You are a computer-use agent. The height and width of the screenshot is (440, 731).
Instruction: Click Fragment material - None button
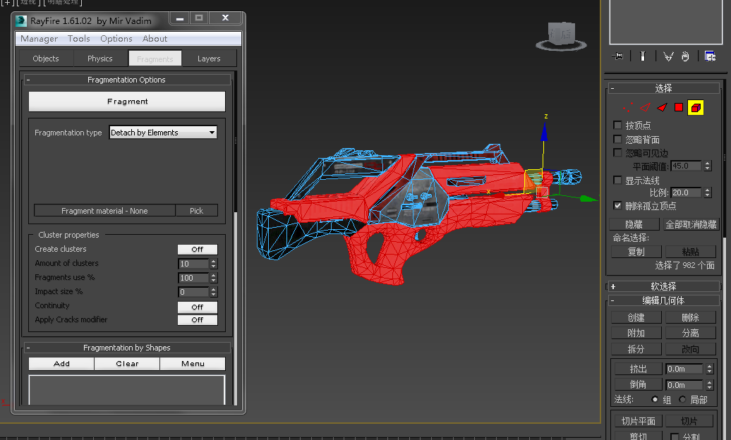coord(104,211)
